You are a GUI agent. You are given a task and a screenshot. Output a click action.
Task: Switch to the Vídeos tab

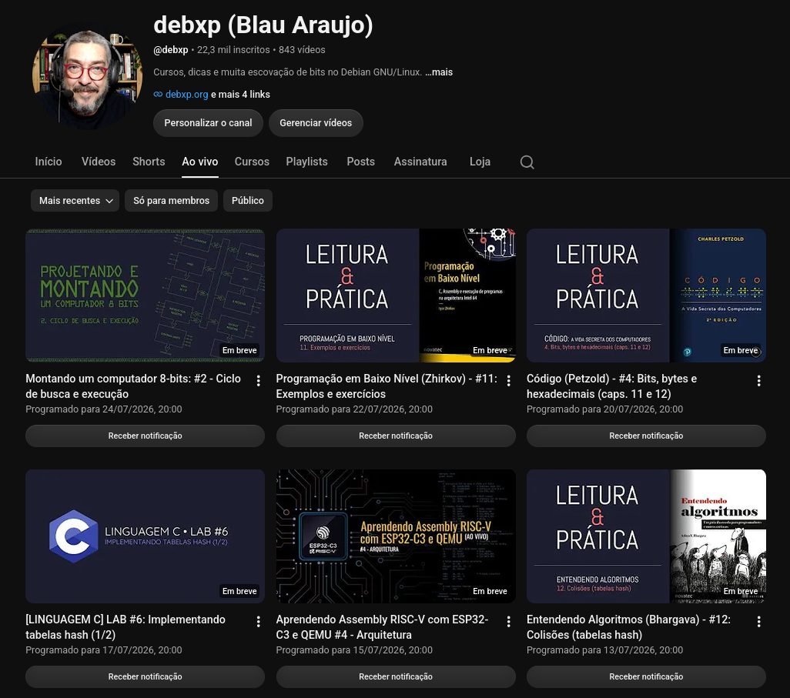pyautogui.click(x=99, y=162)
